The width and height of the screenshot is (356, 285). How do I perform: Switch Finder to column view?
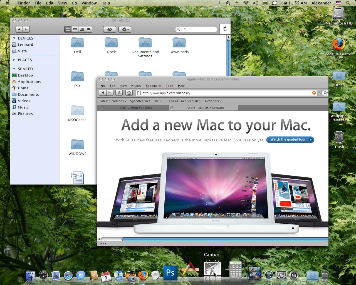pyautogui.click(x=82, y=29)
